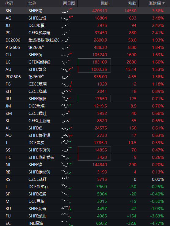Screen dimensions: 170x226
Task: Open the SHFE黄金 two-day mini chart
Action: (x=67, y=69)
